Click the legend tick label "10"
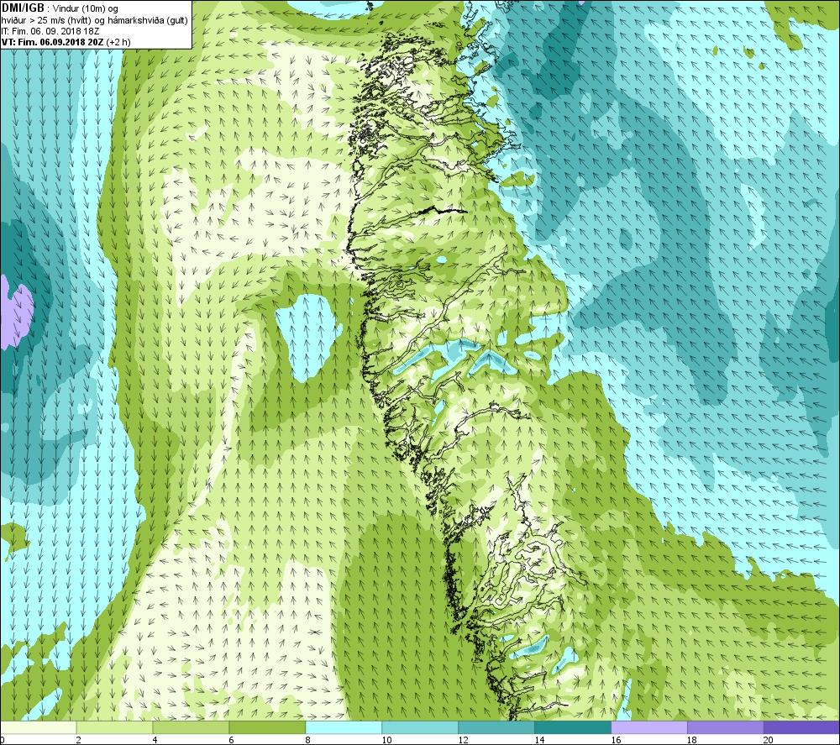Viewport: 840px width, 745px height. click(x=386, y=740)
